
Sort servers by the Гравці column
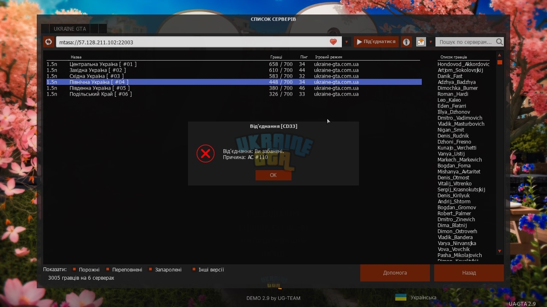pos(276,57)
